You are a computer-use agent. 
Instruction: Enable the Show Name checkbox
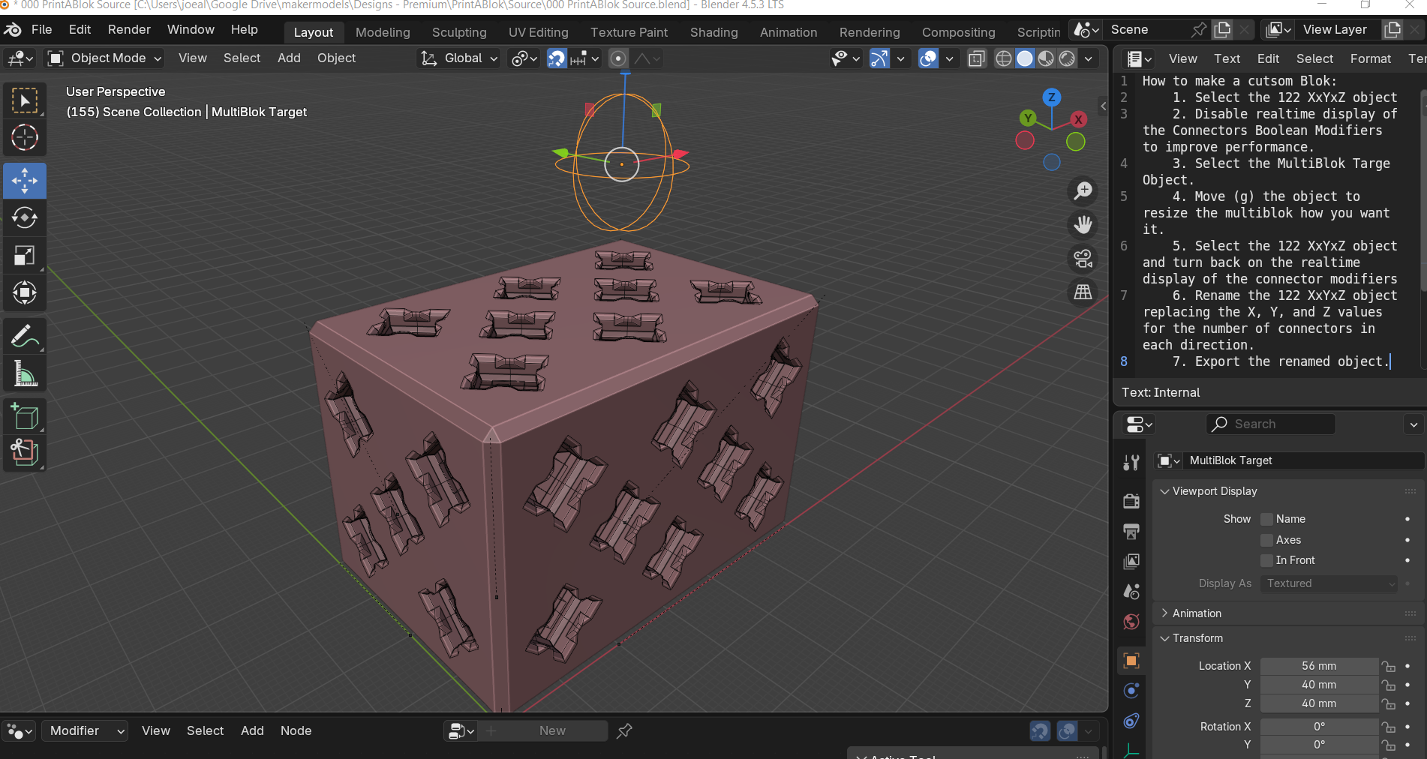coord(1267,519)
